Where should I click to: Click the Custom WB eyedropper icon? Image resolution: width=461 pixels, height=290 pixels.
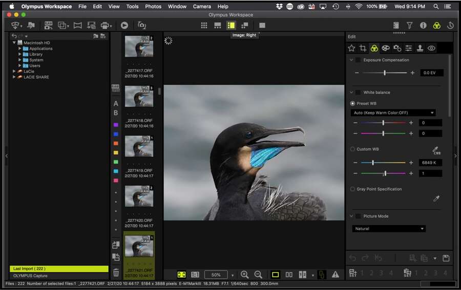tap(436, 150)
